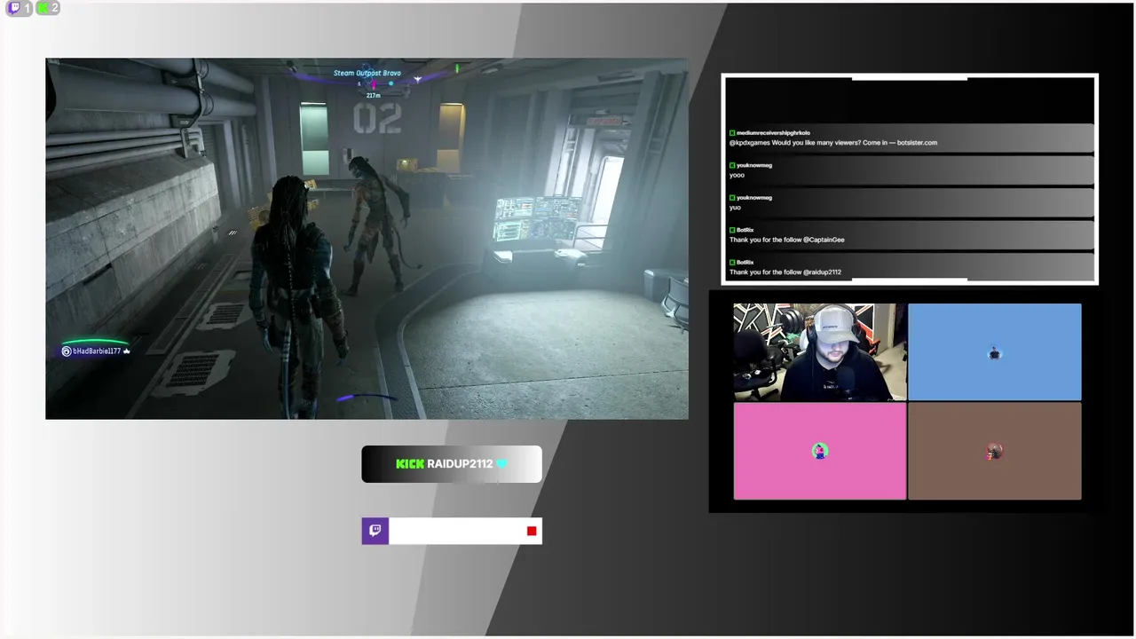This screenshot has width=1136, height=639.
Task: Click the Kick badge above the CaptainGee follow message
Action: coord(732,230)
